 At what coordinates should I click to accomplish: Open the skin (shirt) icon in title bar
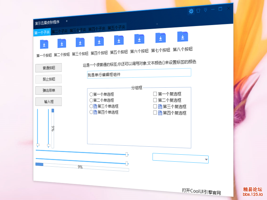[198, 11]
